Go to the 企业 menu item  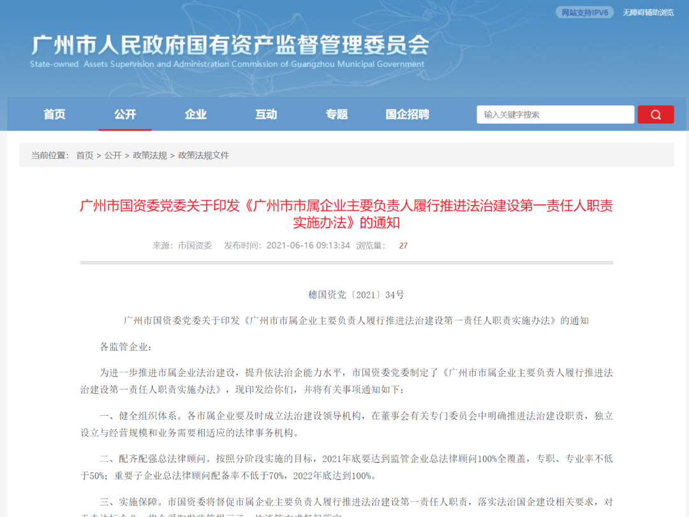(196, 115)
